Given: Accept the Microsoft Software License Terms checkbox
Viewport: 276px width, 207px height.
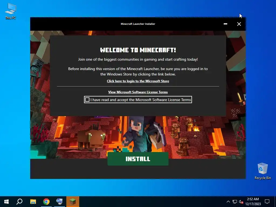Looking at the screenshot, I should (x=87, y=100).
